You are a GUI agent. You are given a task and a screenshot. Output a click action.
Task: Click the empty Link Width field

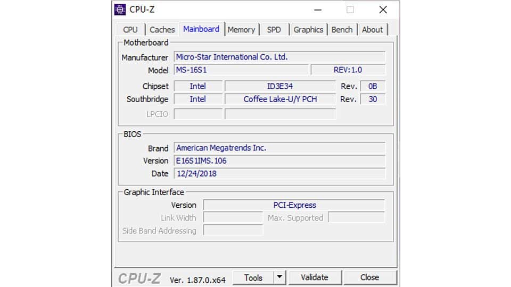[233, 217]
